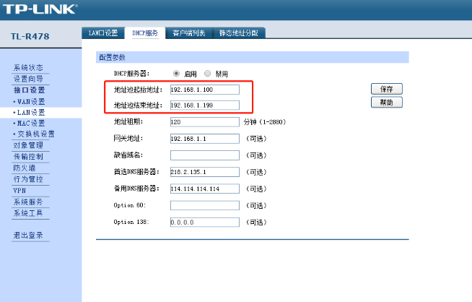Open WAN设置 in the sidebar
The width and height of the screenshot is (472, 302).
pyautogui.click(x=30, y=101)
